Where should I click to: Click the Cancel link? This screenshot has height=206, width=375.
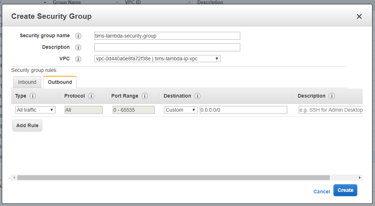[322, 192]
